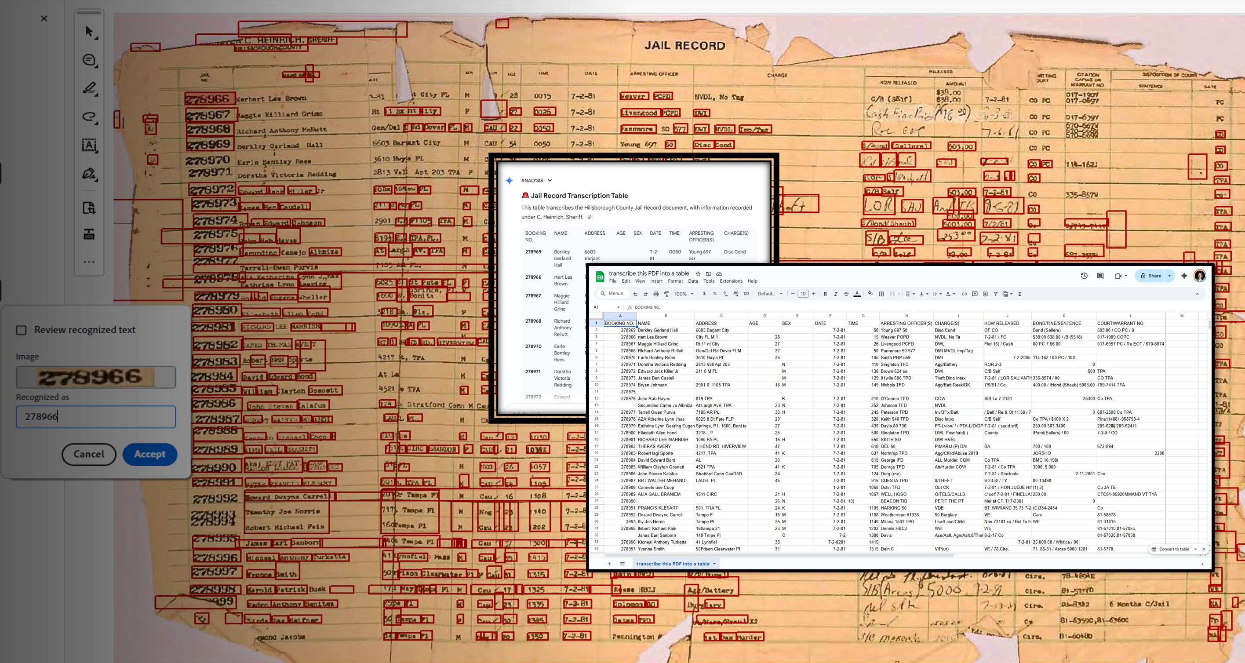Open the Format menu in Sheets
Viewport: 1245px width, 663px height.
pyautogui.click(x=675, y=281)
